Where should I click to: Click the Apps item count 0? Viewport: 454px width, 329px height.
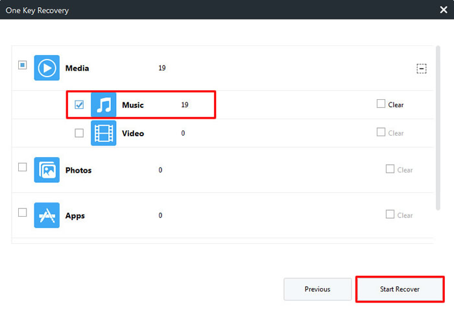coord(160,215)
